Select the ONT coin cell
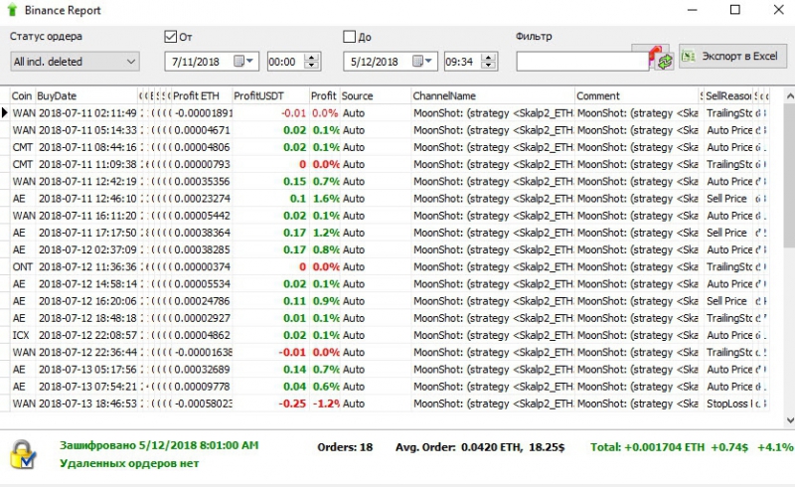Image resolution: width=795 pixels, height=487 pixels. (x=22, y=266)
